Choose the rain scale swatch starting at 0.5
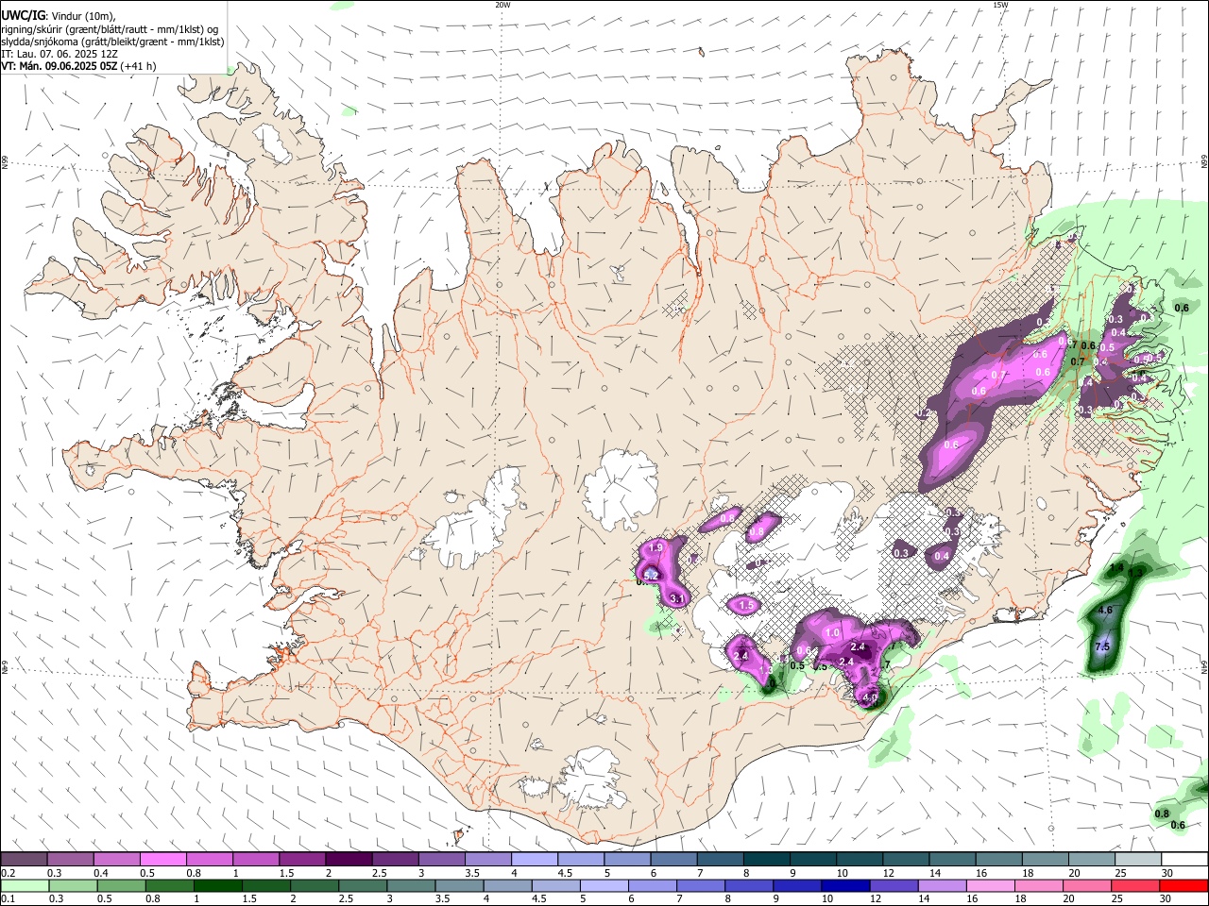Image resolution: width=1209 pixels, height=906 pixels. (x=121, y=885)
